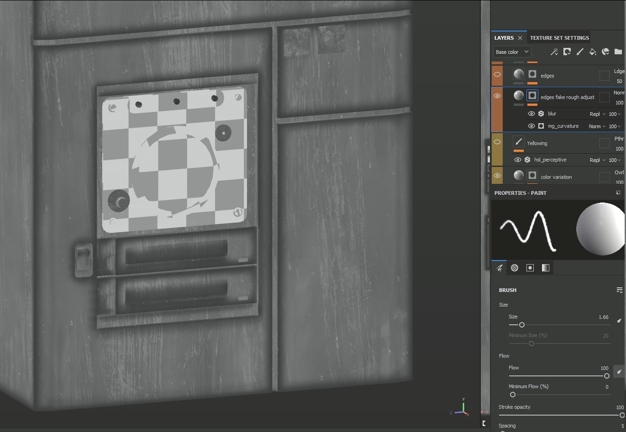Screen dimensions: 626x432
Task: Open blend mode dropdown for blur effect
Action: [597, 114]
